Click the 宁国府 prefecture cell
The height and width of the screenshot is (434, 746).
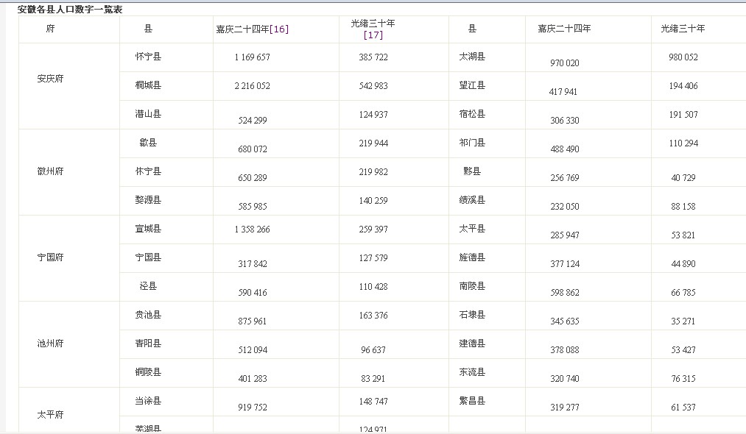[x=50, y=257]
